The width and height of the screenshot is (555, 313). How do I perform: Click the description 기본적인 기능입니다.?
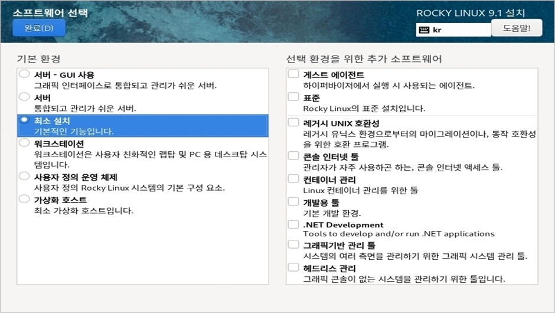pyautogui.click(x=74, y=132)
